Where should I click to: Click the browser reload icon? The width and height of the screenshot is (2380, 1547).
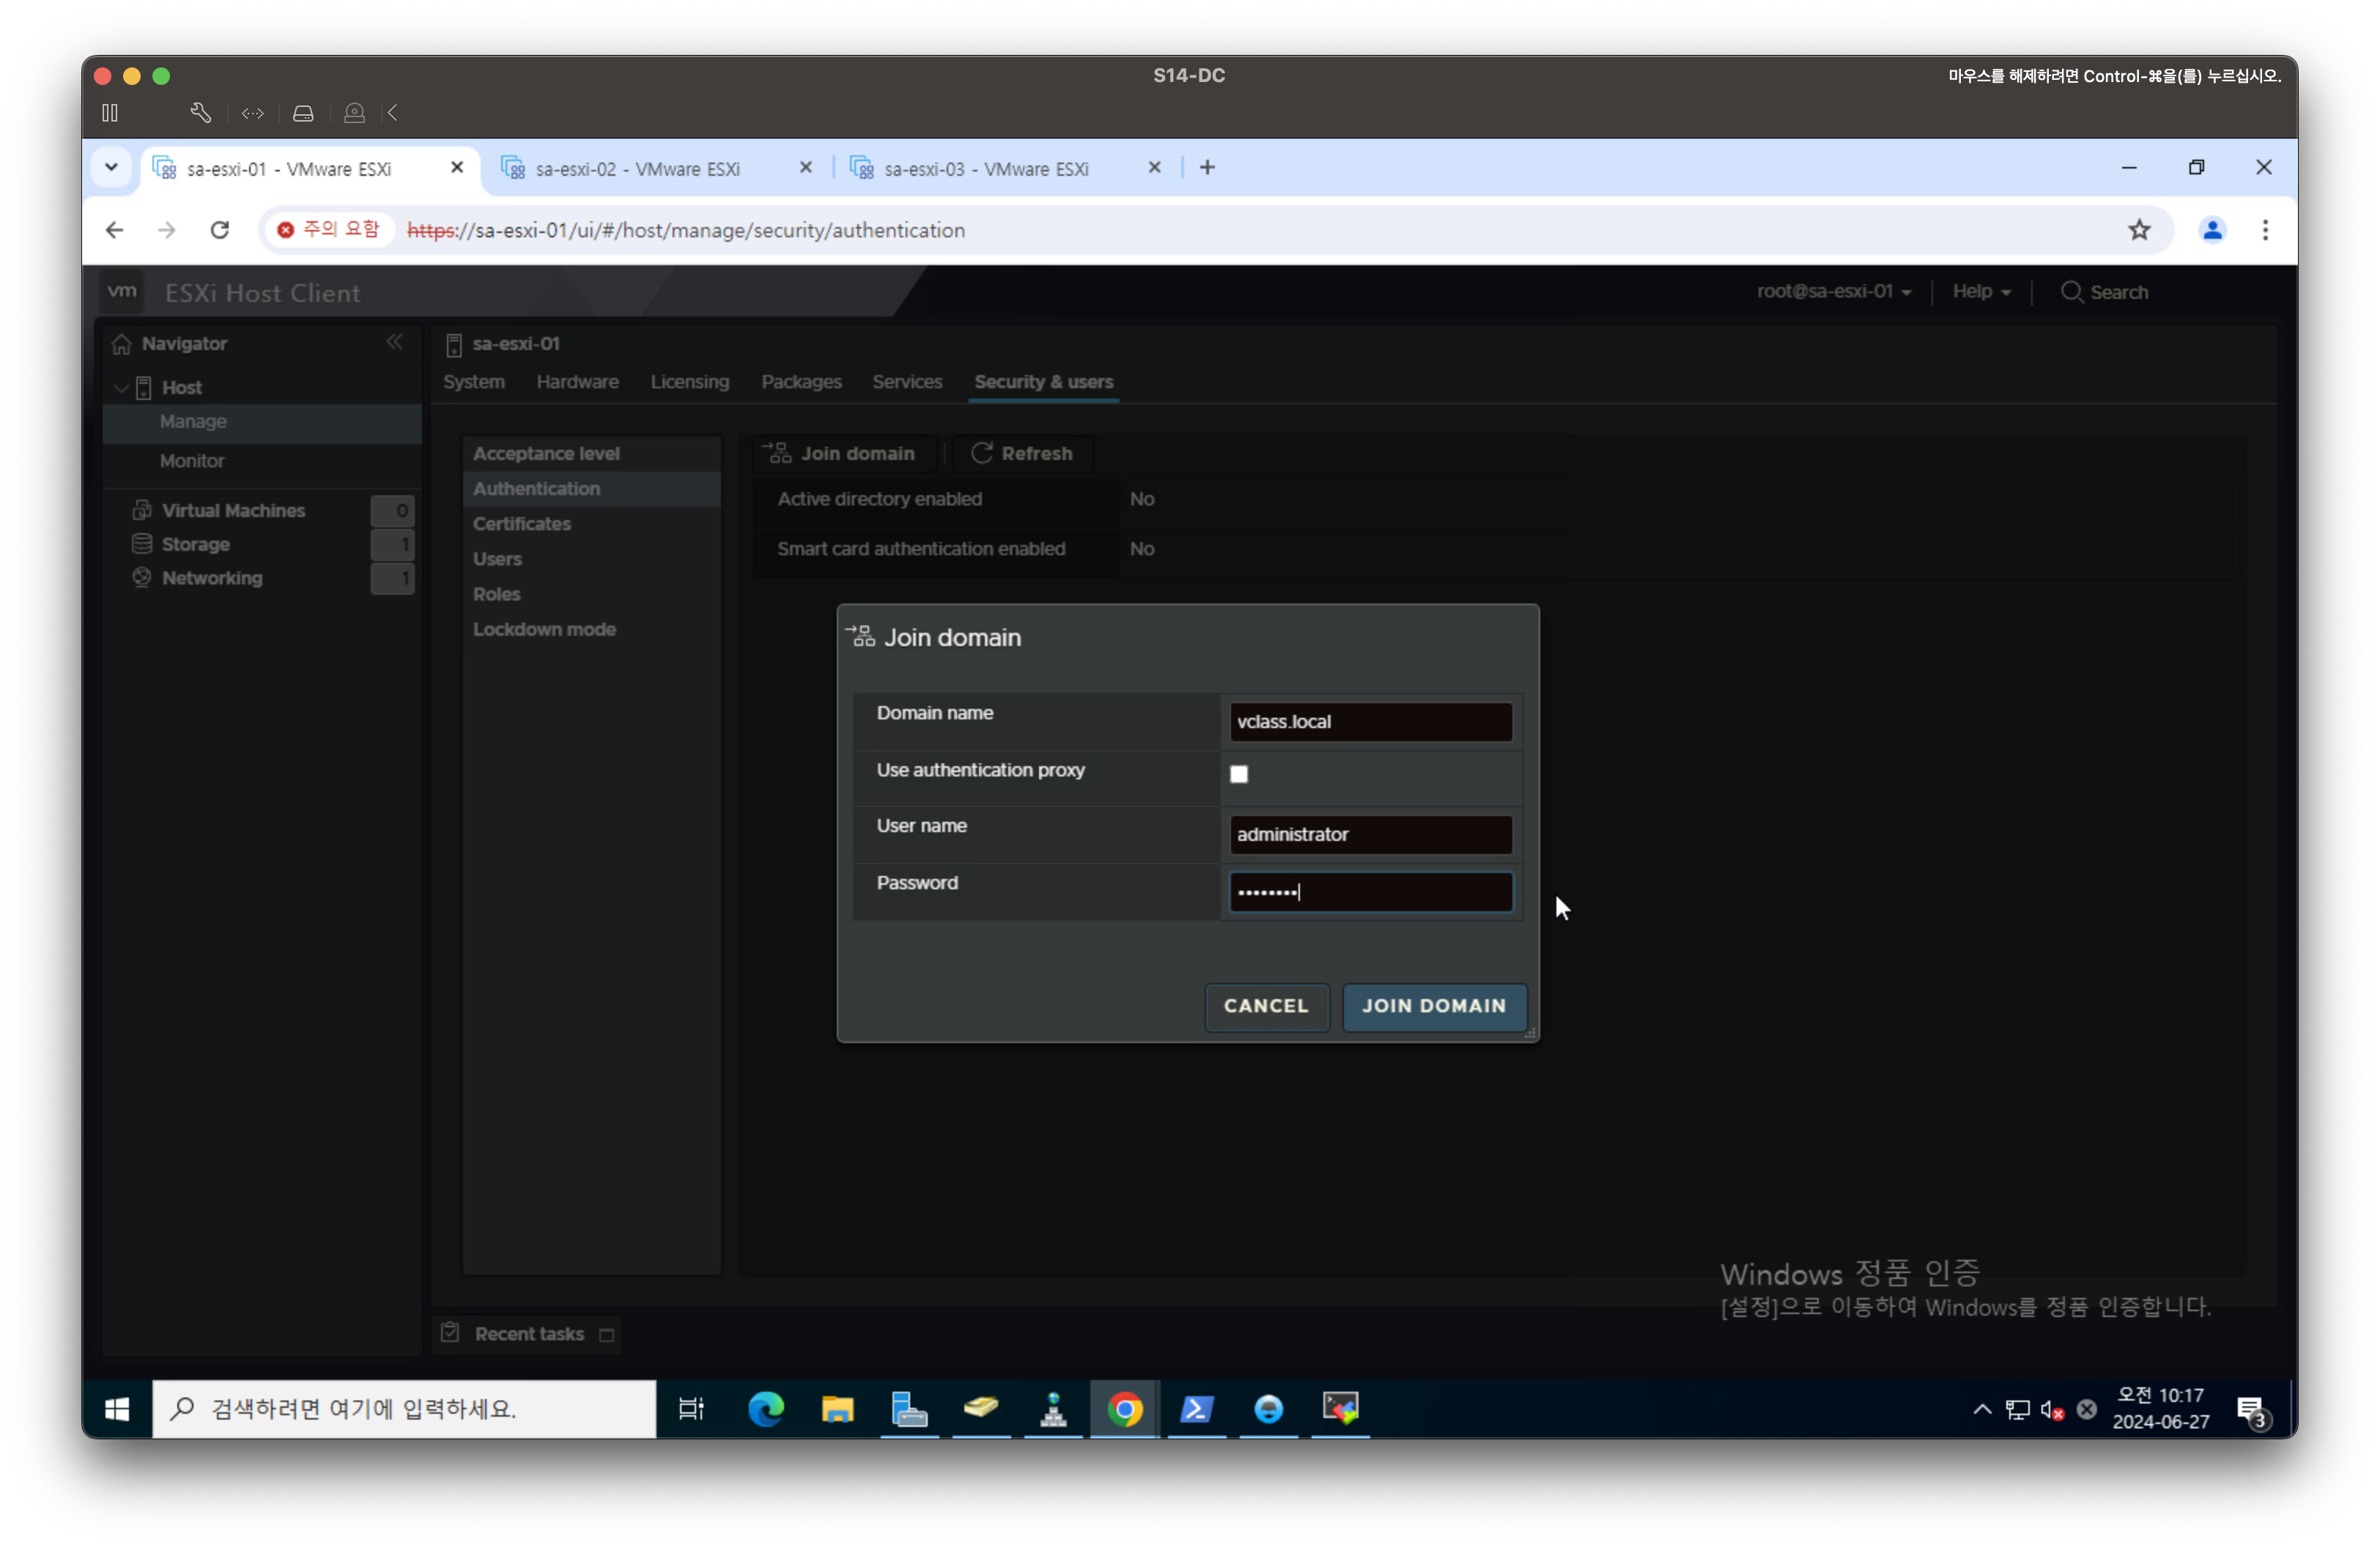[x=220, y=230]
